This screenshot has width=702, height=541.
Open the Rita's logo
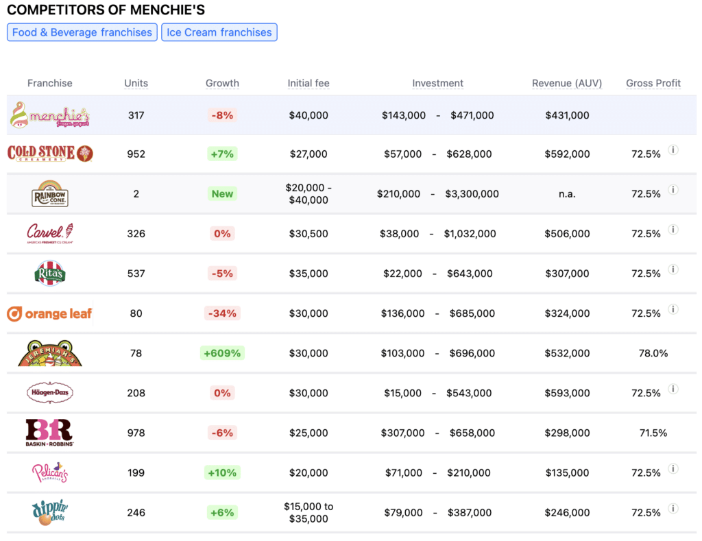[x=49, y=273]
